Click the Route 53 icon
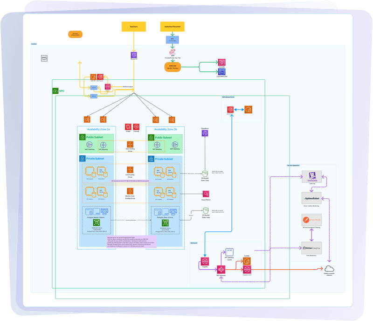373x321 pixels. point(134,55)
